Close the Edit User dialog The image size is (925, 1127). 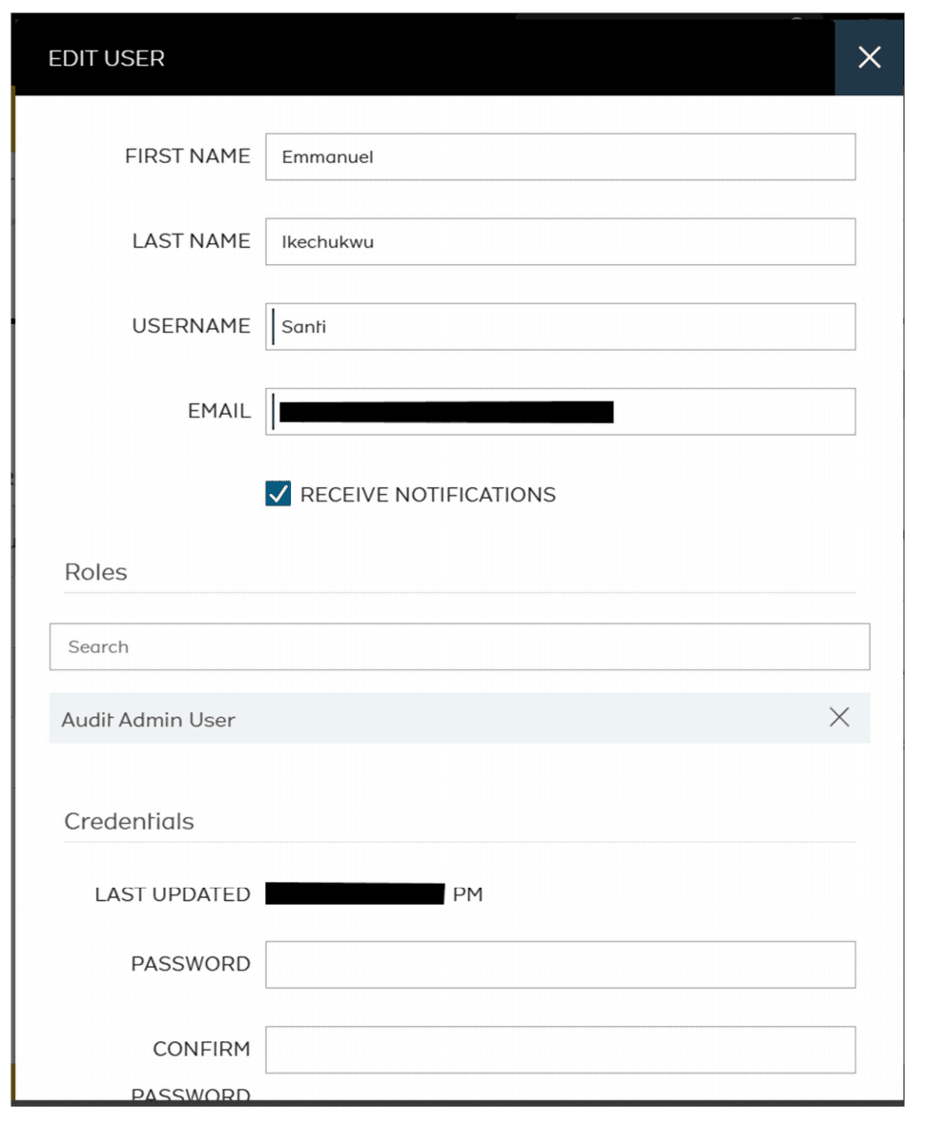click(x=869, y=57)
